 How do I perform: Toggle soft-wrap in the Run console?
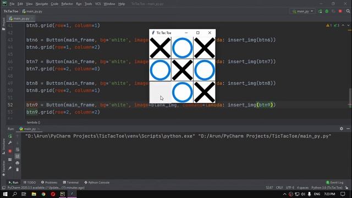(18, 150)
